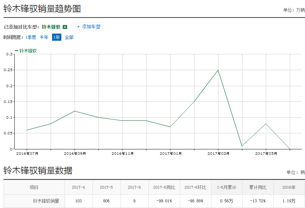Click the 2017-6环比 column header
Viewport: 305px width, 208px height.
[195, 187]
